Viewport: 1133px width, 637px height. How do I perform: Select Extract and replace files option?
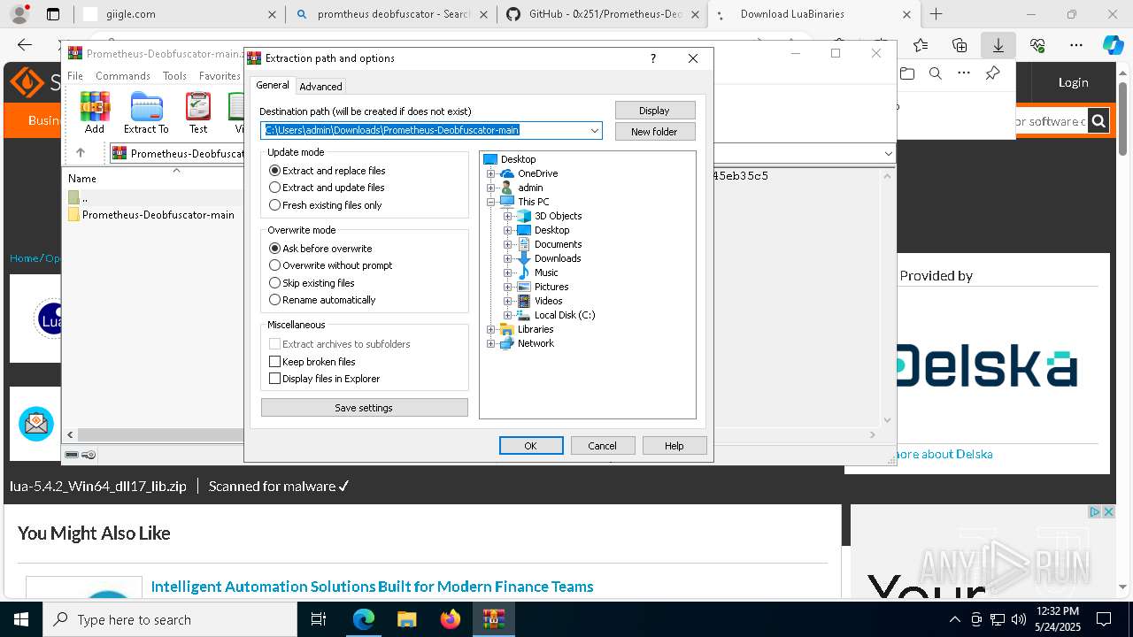[x=328, y=171]
